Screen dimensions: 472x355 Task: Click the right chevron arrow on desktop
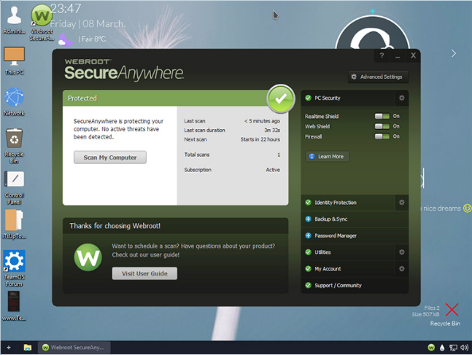[454, 53]
